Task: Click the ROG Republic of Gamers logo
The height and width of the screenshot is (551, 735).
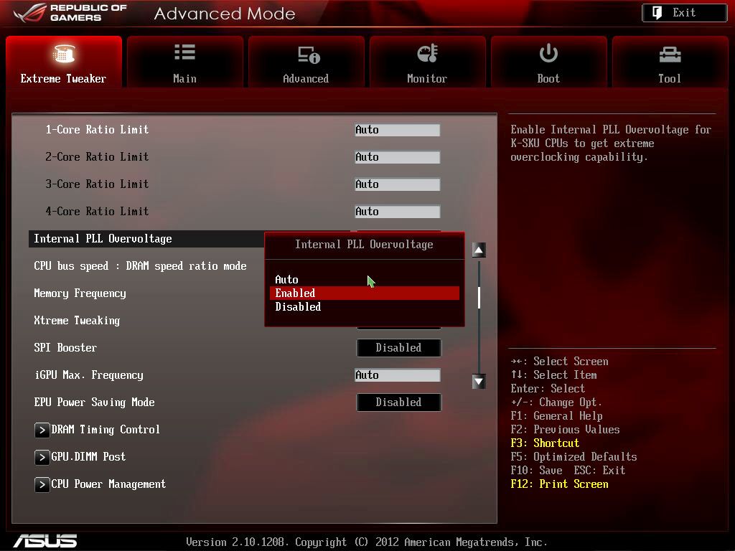Action: click(x=70, y=13)
